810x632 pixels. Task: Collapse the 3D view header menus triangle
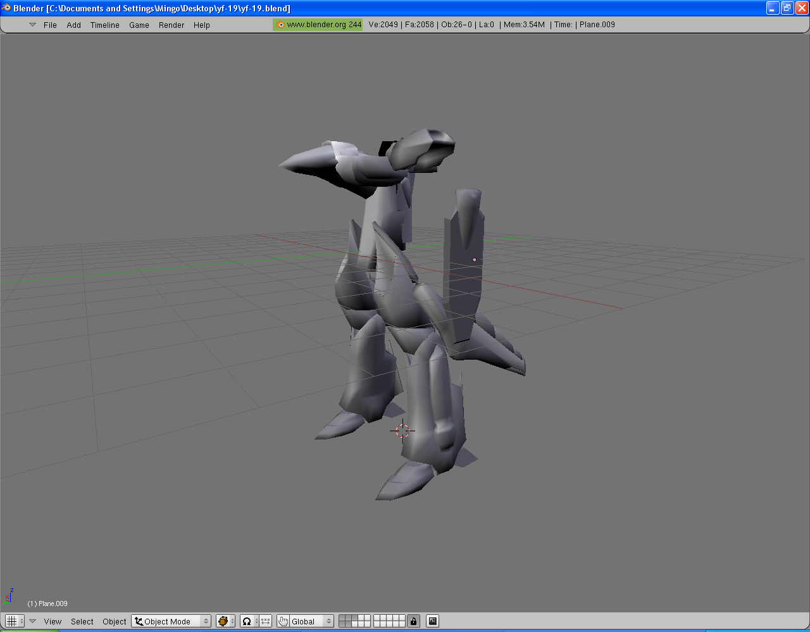pyautogui.click(x=33, y=621)
